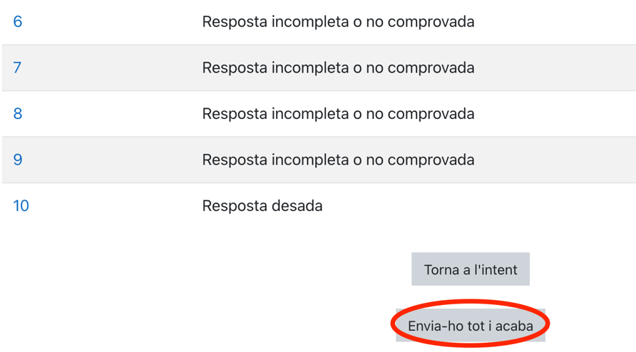Click 'Resposta' at start of row 8 status

[233, 114]
